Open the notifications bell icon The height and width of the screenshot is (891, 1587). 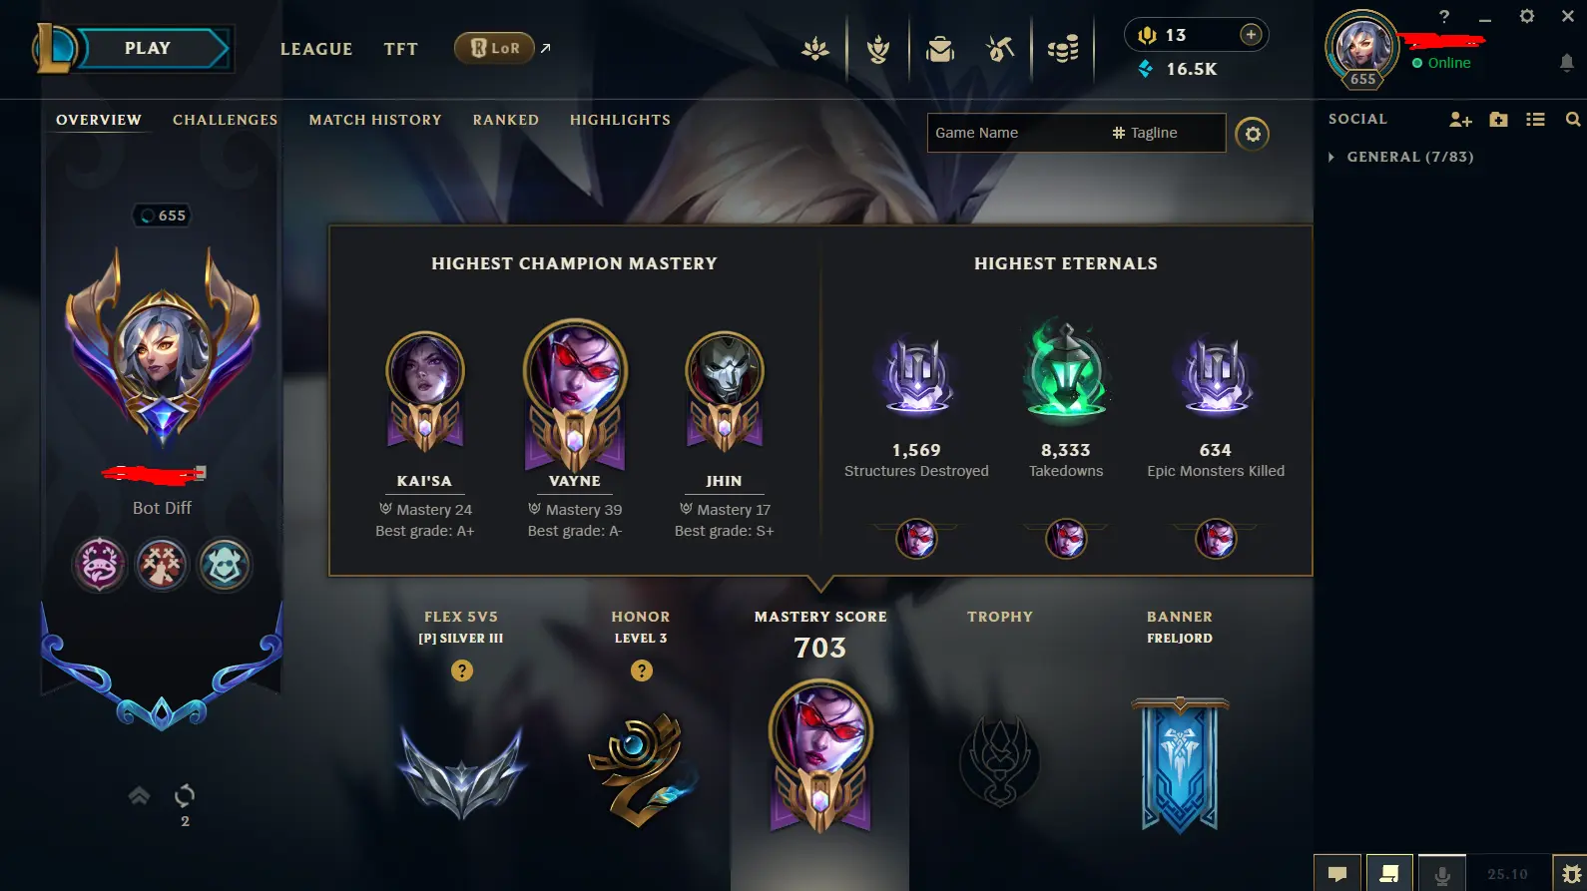[x=1567, y=63]
